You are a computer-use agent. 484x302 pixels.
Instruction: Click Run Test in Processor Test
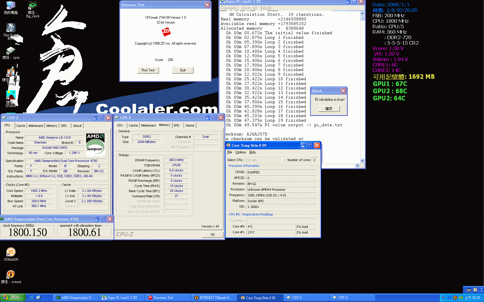coord(148,70)
